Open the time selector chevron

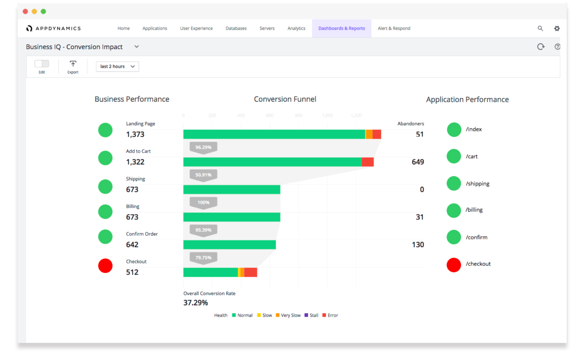[132, 66]
